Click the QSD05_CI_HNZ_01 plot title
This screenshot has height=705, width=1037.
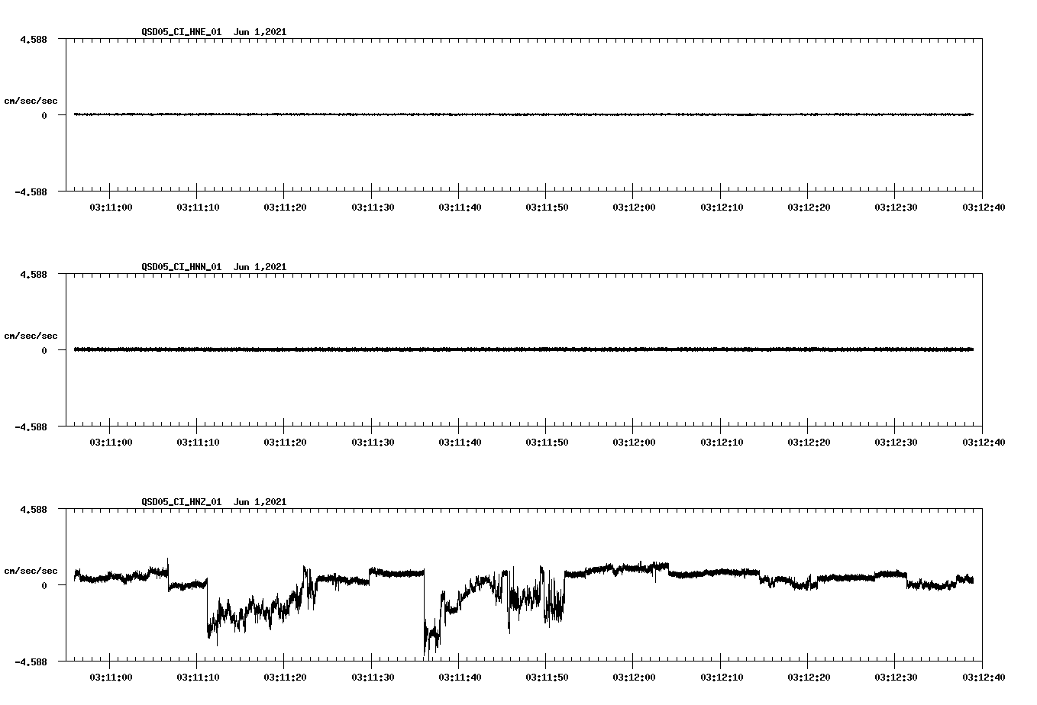[x=214, y=502]
